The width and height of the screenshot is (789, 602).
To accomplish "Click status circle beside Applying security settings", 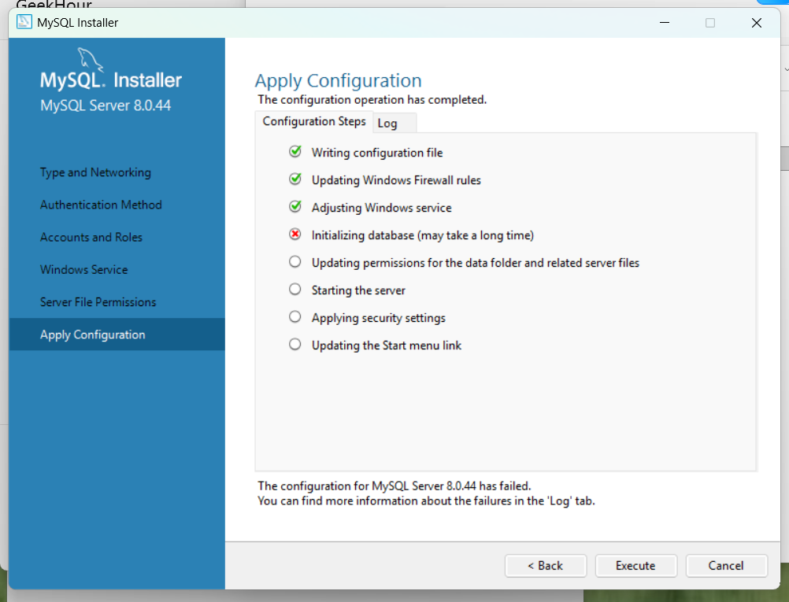I will [x=295, y=317].
